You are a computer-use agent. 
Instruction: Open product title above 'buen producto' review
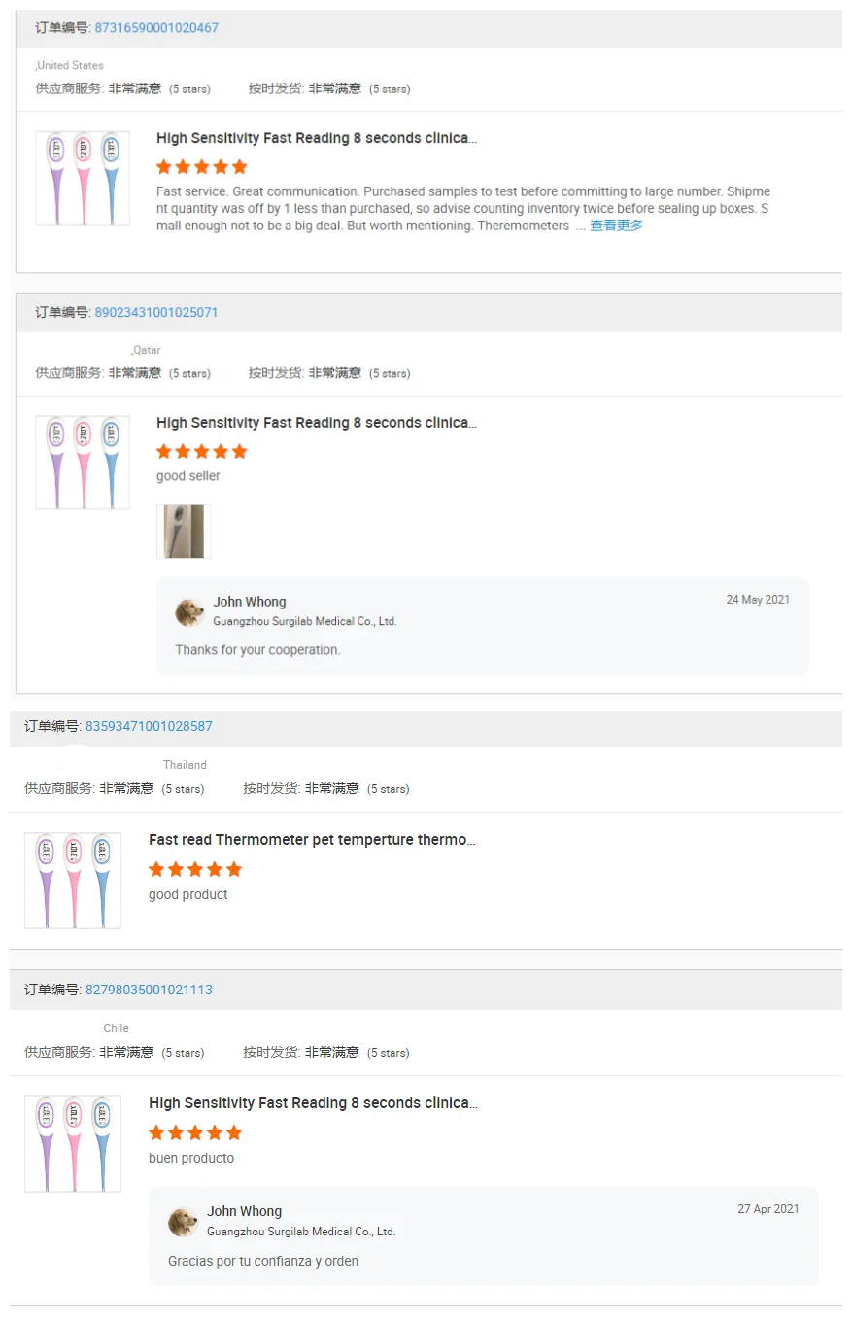pyautogui.click(x=313, y=1103)
